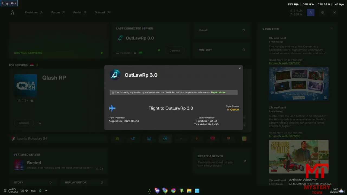The width and height of the screenshot is (347, 195).
Task: Expand the Top Servers region chevron
Action: point(37,65)
